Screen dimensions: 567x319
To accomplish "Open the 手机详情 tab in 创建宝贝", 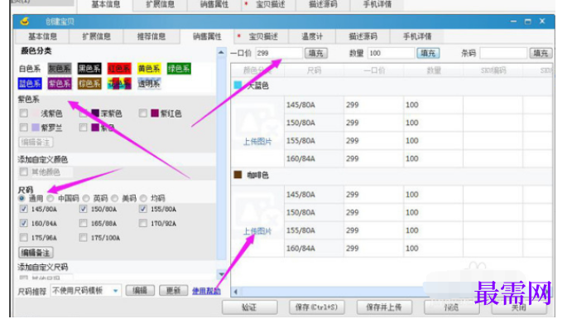I will pyautogui.click(x=417, y=36).
